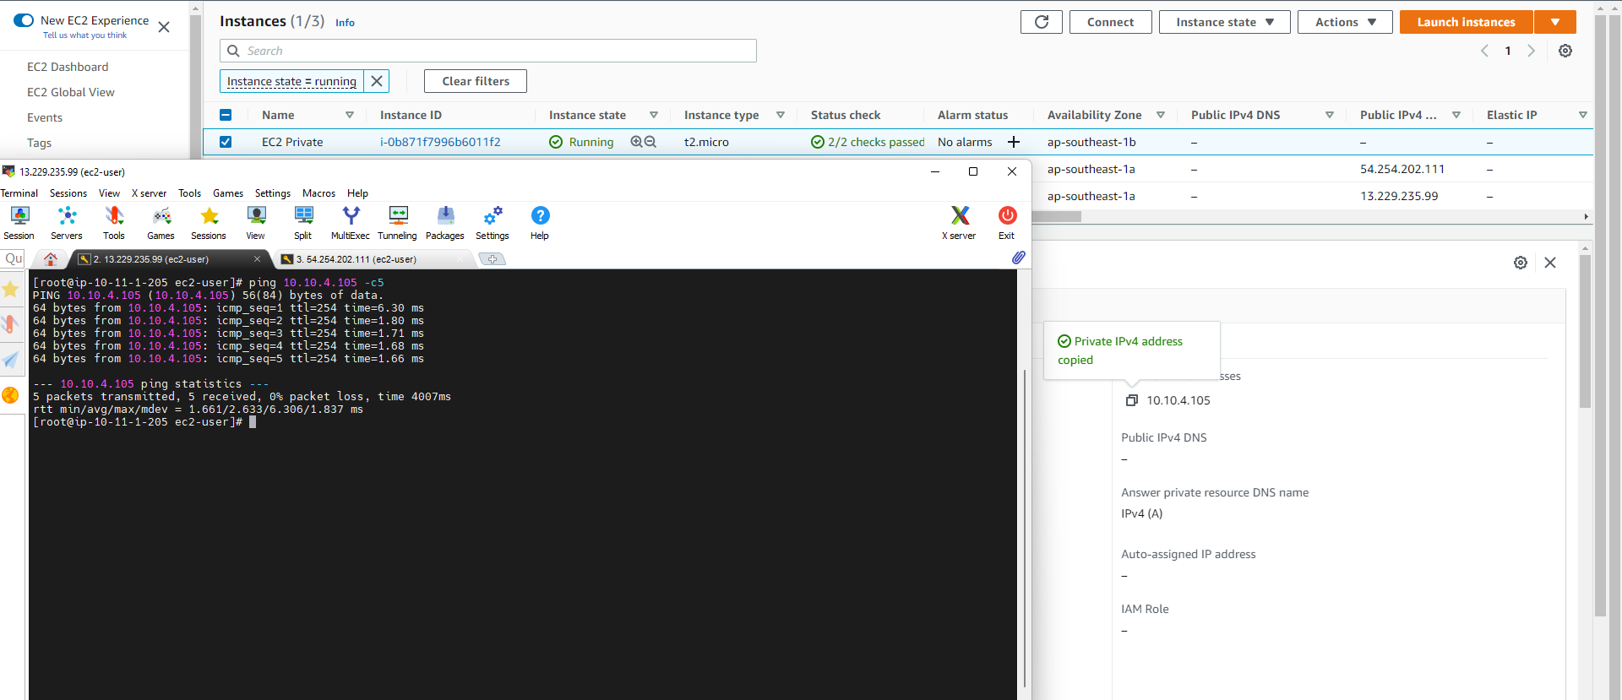This screenshot has height=700, width=1622.
Task: Click the MobaXterm terminal vertical scrollbar
Action: pos(1024,528)
